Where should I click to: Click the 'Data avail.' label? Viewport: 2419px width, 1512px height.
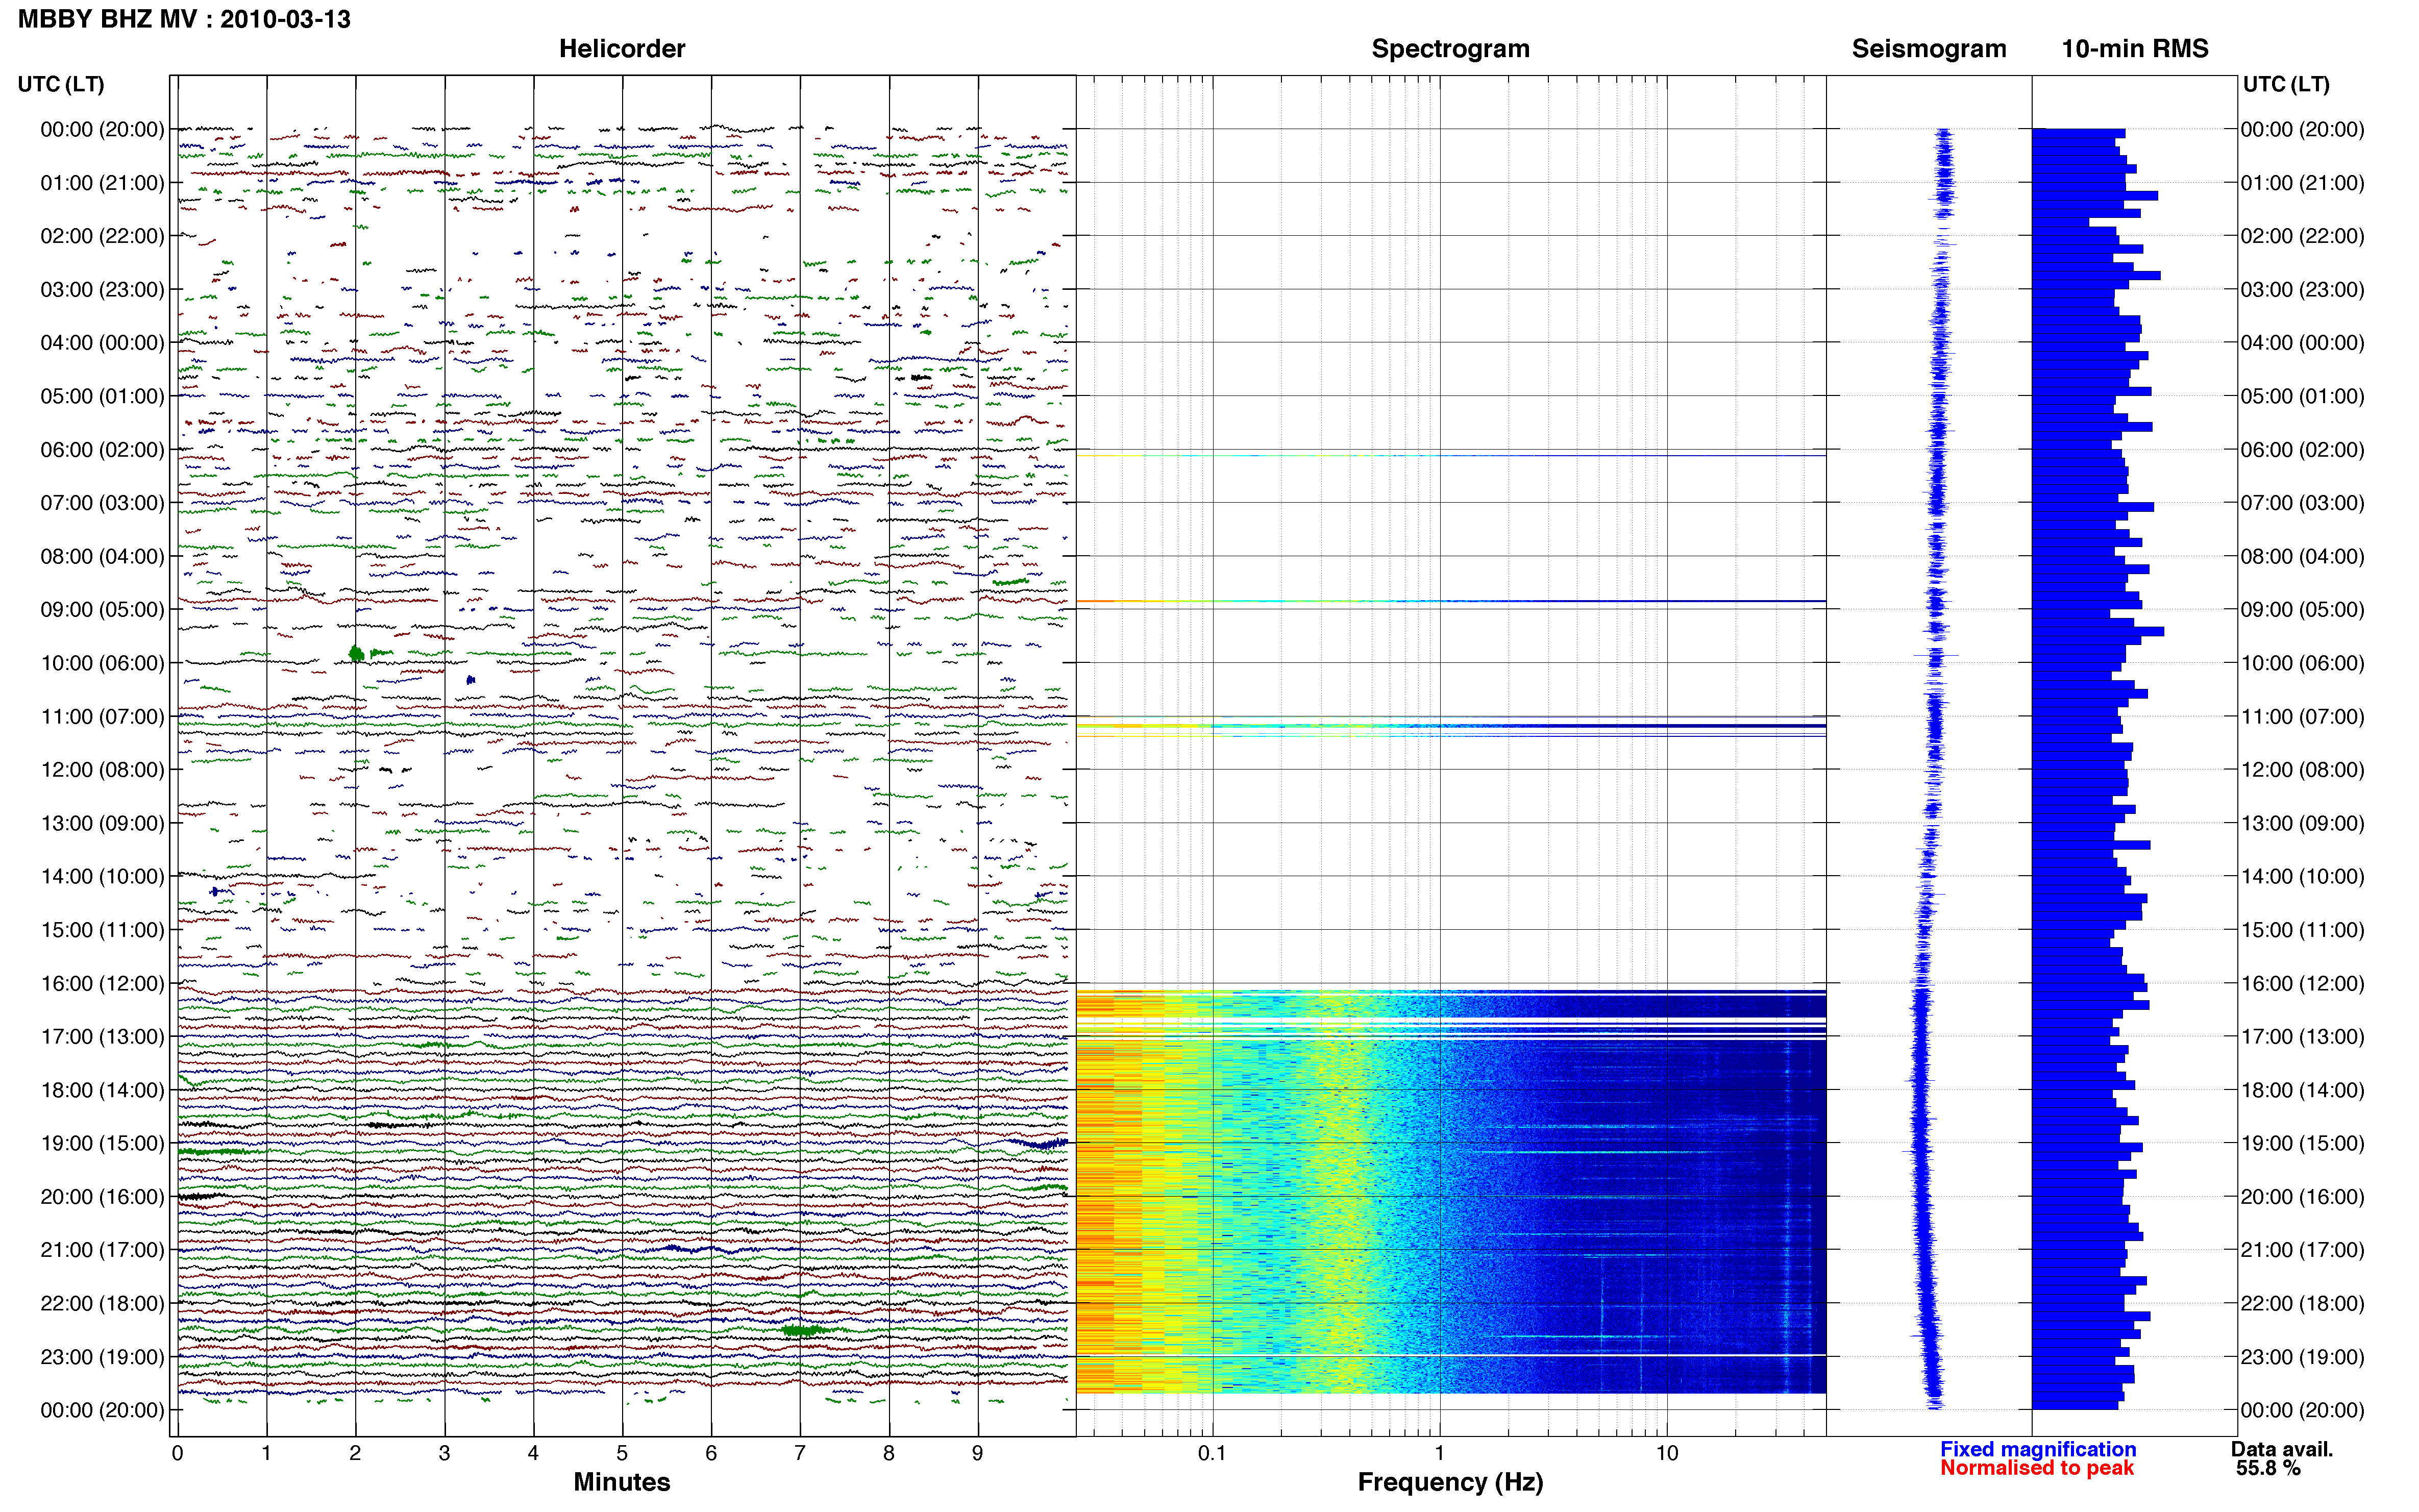[2282, 1449]
